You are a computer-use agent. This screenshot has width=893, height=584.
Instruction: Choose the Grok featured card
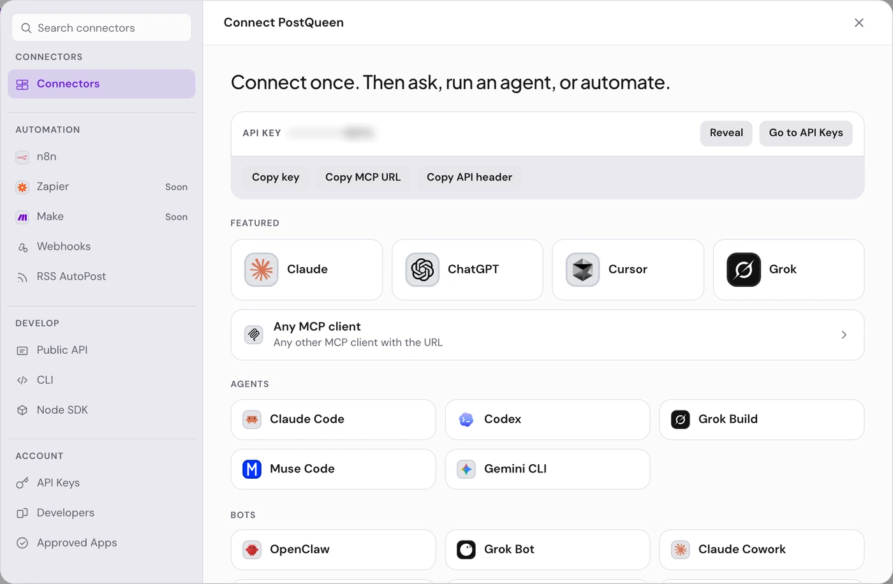(x=788, y=270)
